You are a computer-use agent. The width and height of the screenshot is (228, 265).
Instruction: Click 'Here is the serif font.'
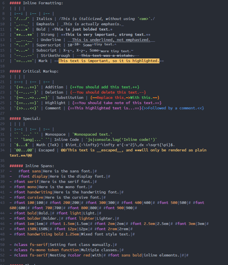67,182
